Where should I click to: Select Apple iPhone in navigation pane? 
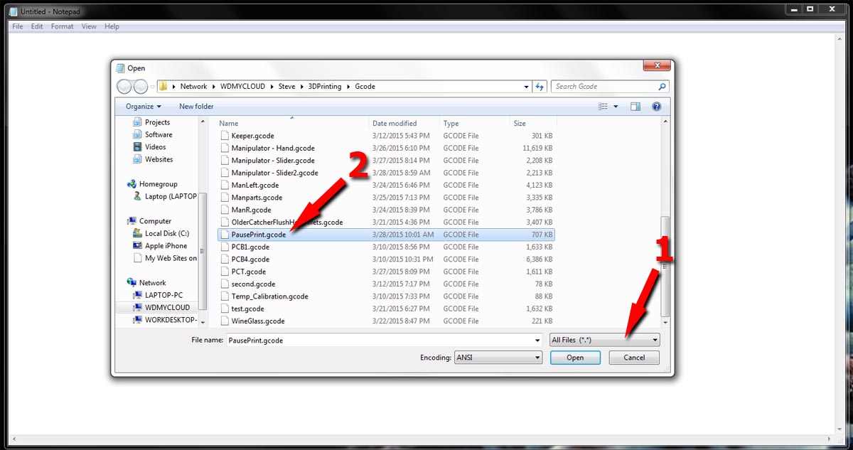pos(166,246)
